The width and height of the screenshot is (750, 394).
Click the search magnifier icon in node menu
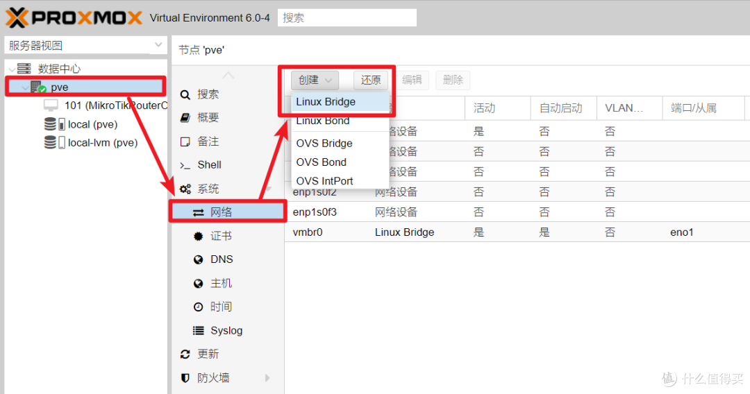pyautogui.click(x=185, y=94)
